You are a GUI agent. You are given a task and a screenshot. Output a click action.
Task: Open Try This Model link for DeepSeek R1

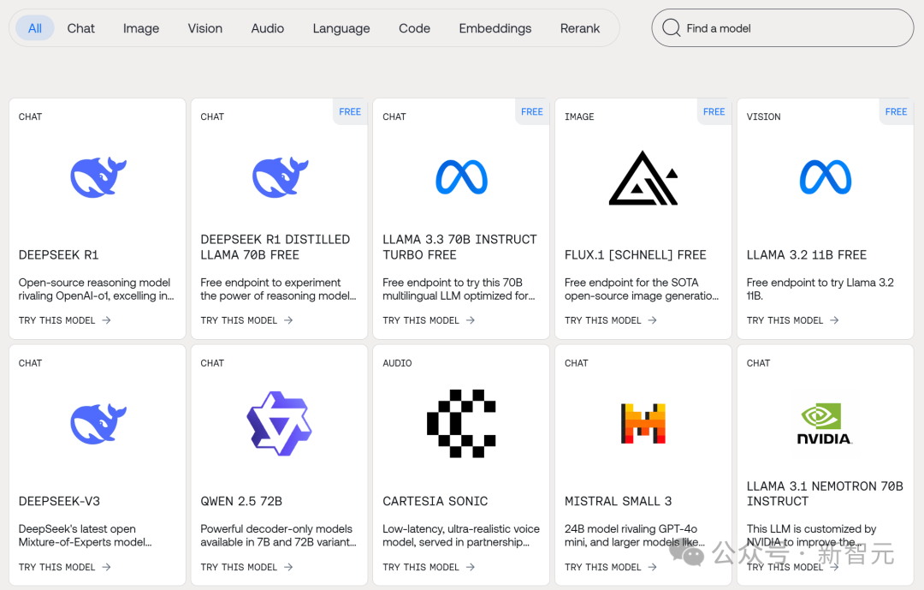point(65,320)
